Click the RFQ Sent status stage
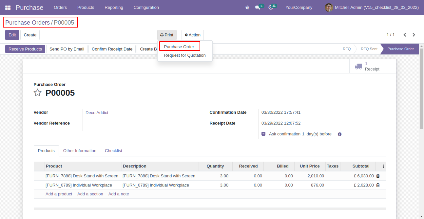Screen dimensions: 424x219 pyautogui.click(x=369, y=49)
